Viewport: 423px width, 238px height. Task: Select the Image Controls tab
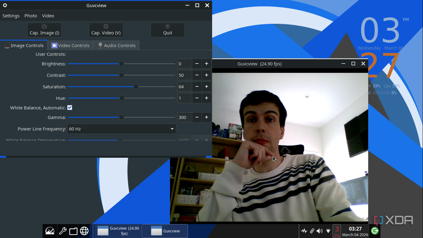pos(24,46)
